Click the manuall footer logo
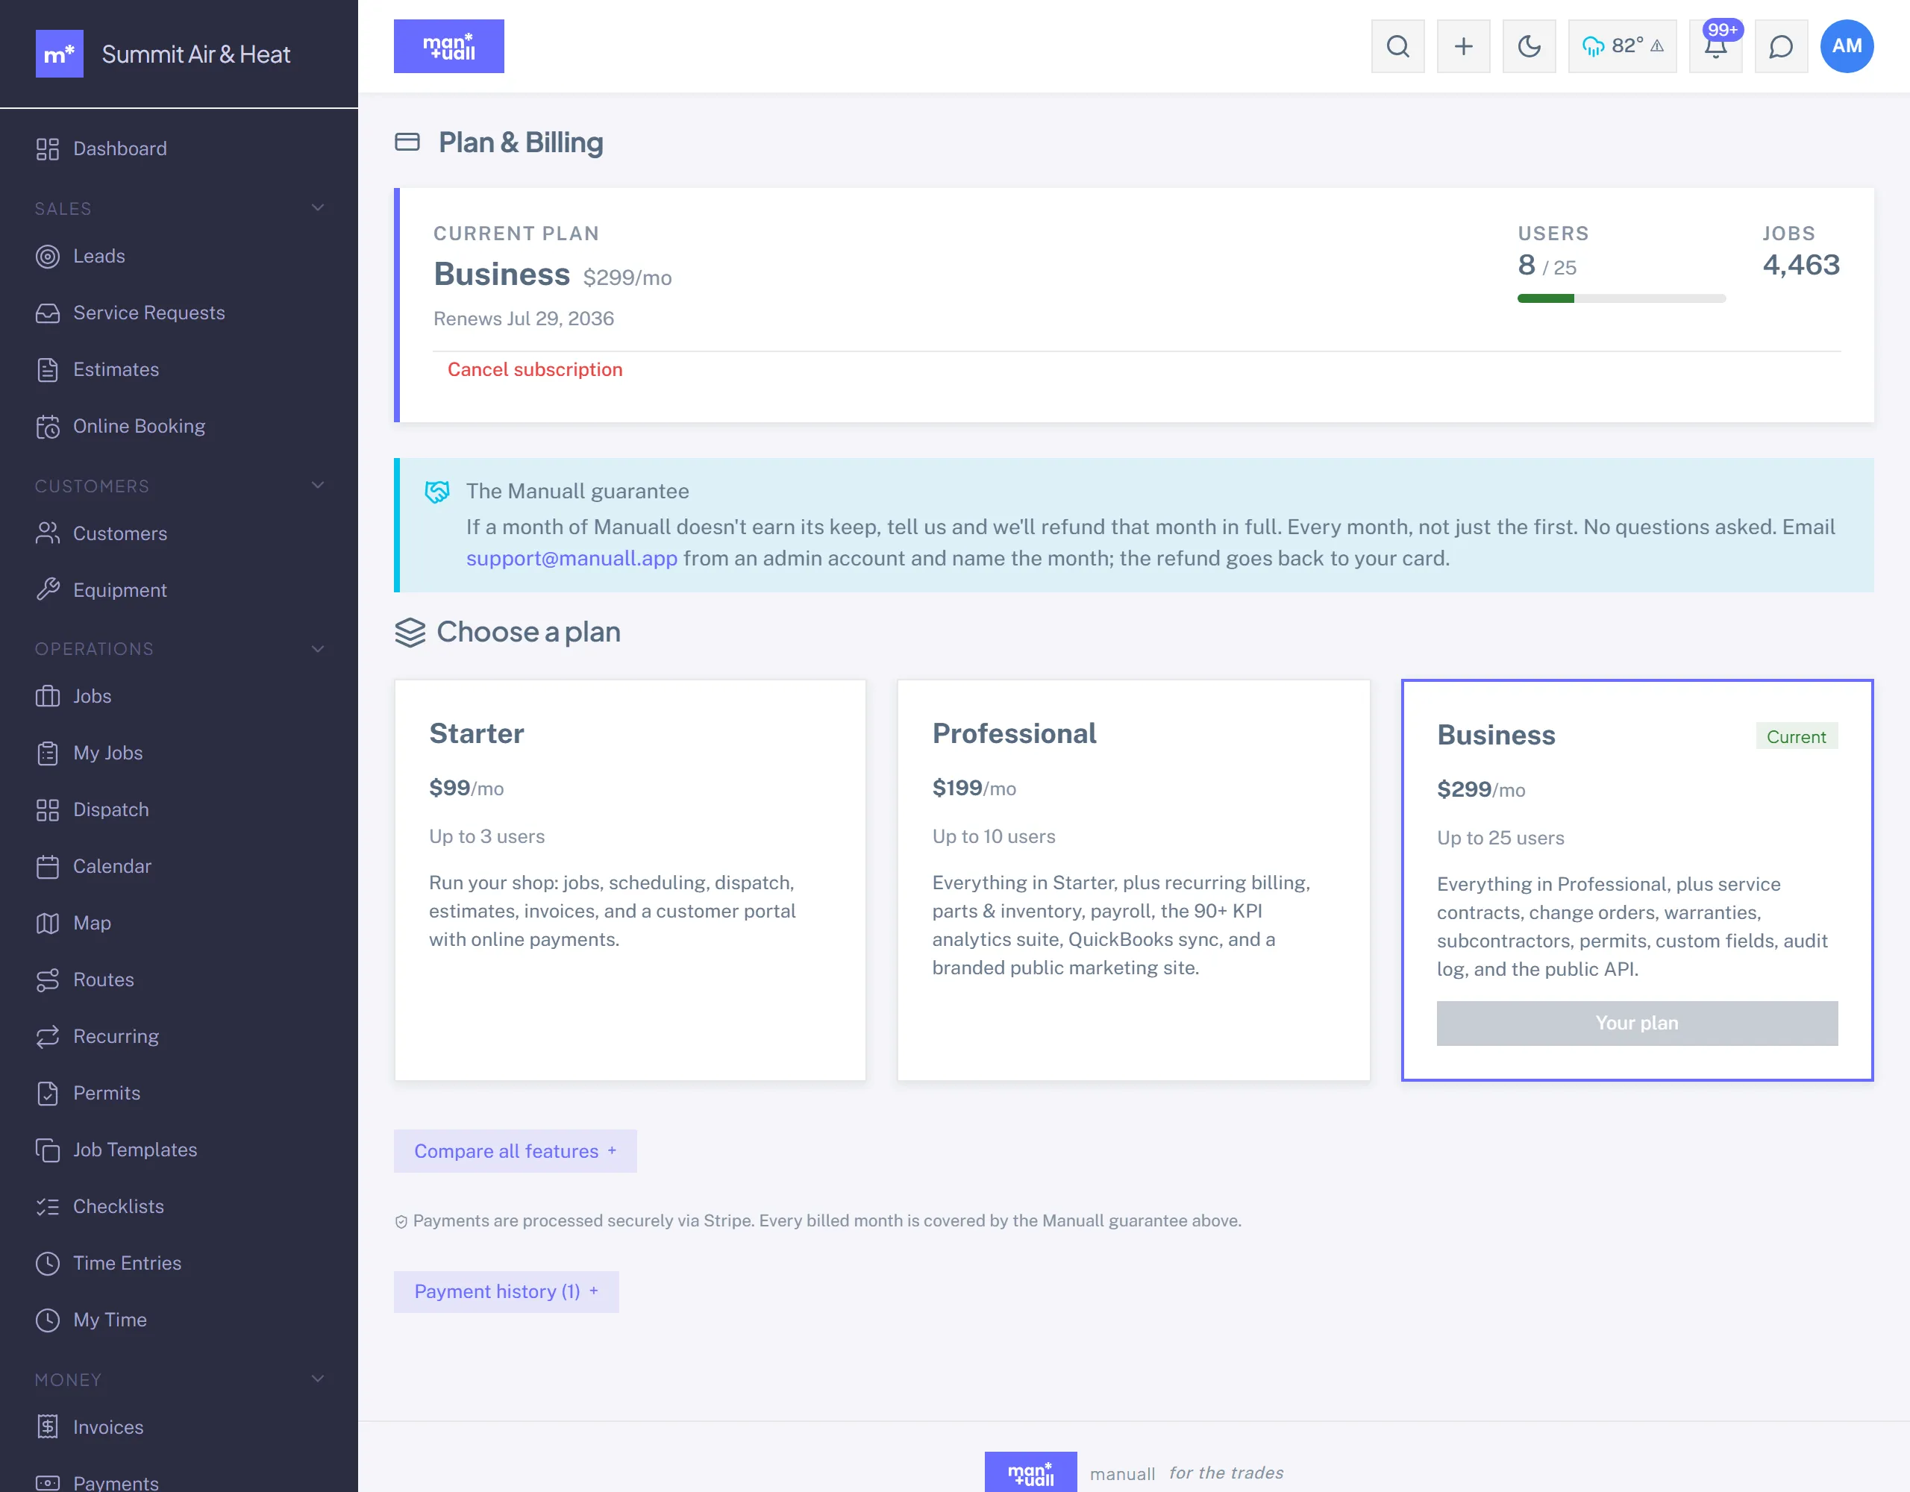The height and width of the screenshot is (1492, 1910). (1031, 1473)
